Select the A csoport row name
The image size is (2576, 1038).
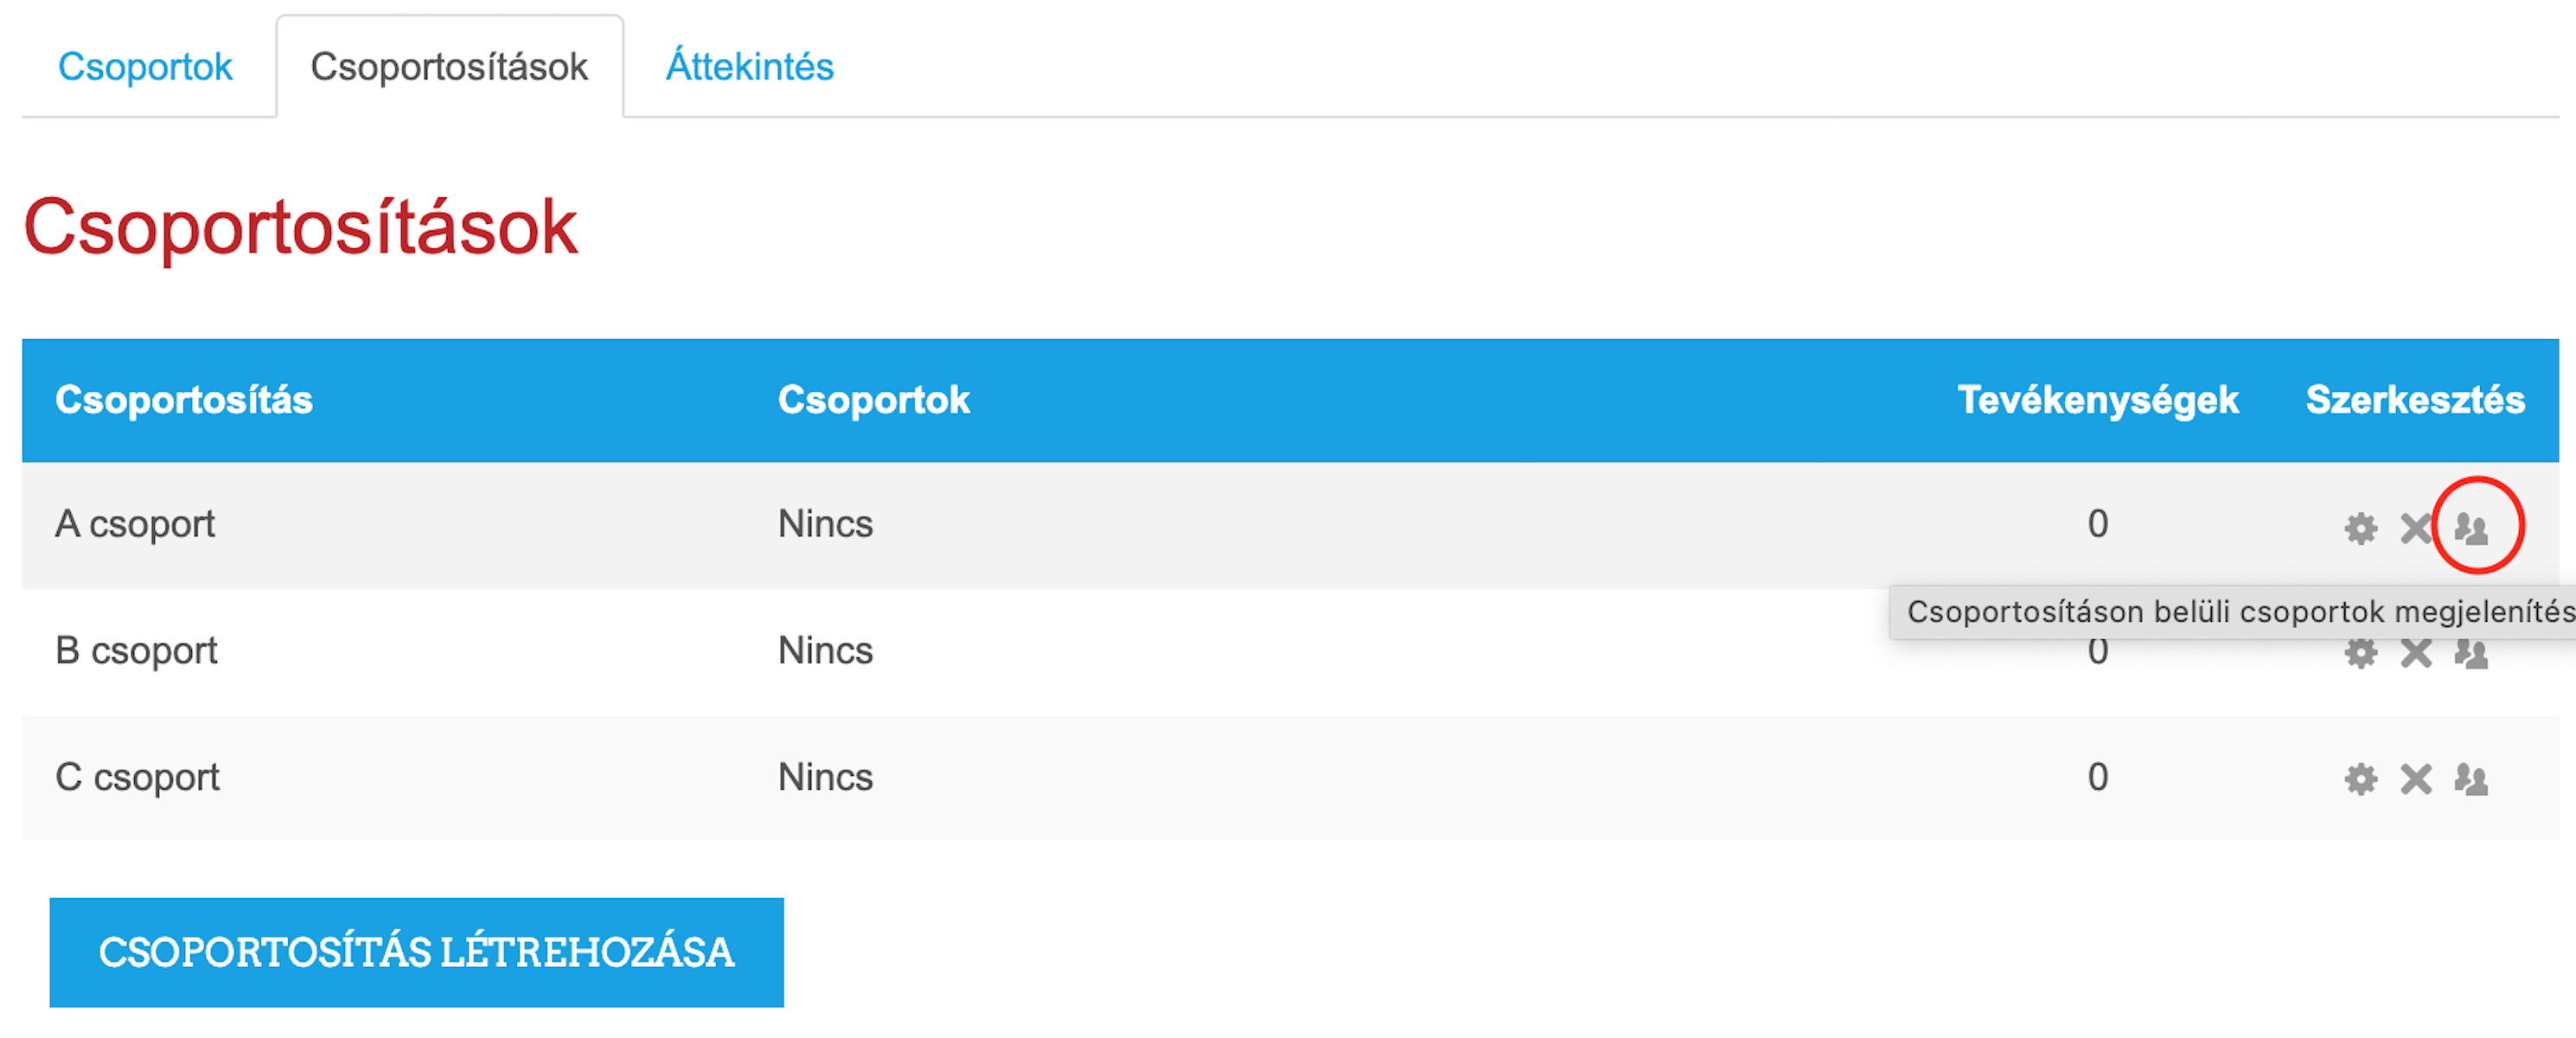point(135,524)
